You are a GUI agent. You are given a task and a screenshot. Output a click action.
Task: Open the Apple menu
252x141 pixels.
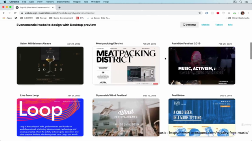click(x=5, y=2)
